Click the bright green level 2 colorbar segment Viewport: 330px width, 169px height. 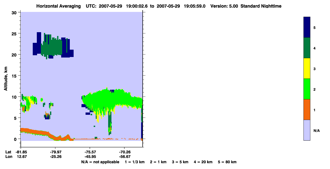tap(307, 89)
